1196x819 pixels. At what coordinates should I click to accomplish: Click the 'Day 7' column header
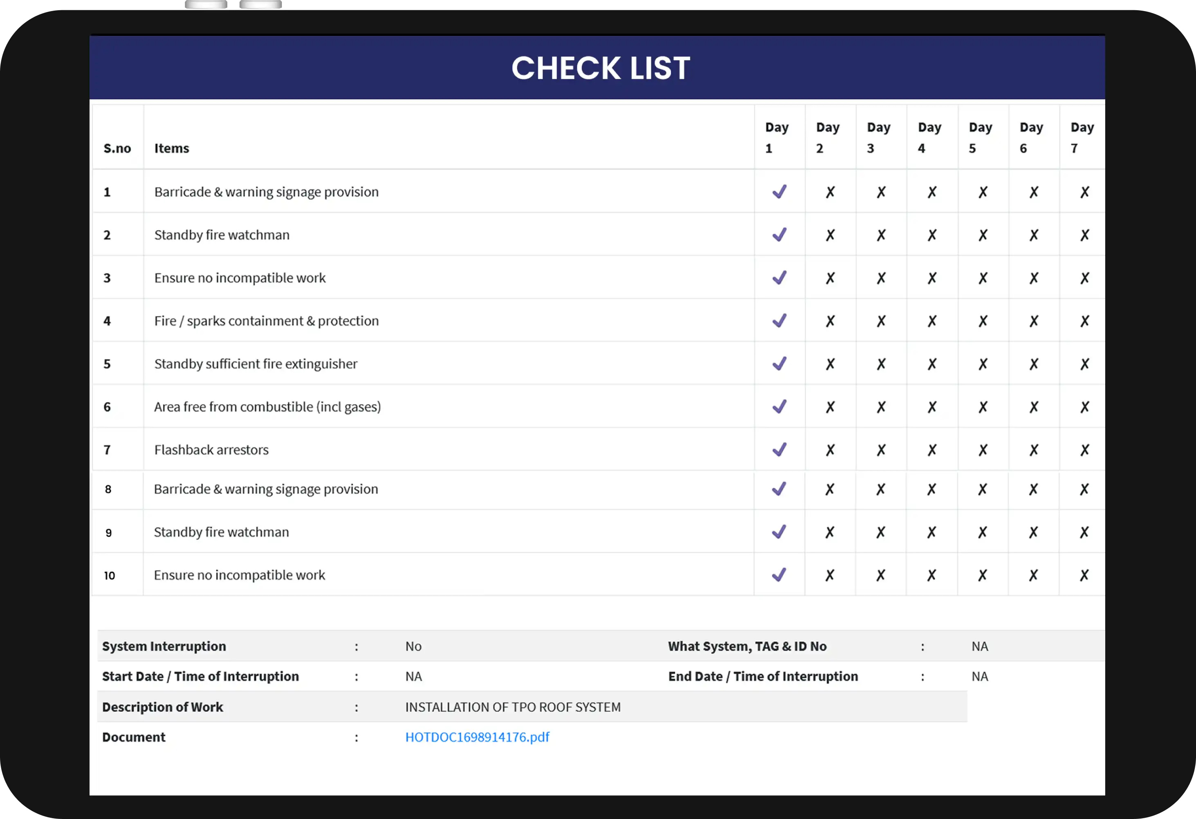point(1082,137)
